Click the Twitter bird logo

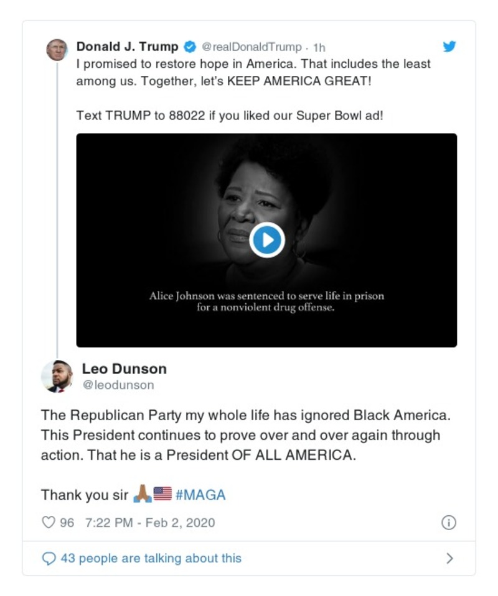click(449, 47)
